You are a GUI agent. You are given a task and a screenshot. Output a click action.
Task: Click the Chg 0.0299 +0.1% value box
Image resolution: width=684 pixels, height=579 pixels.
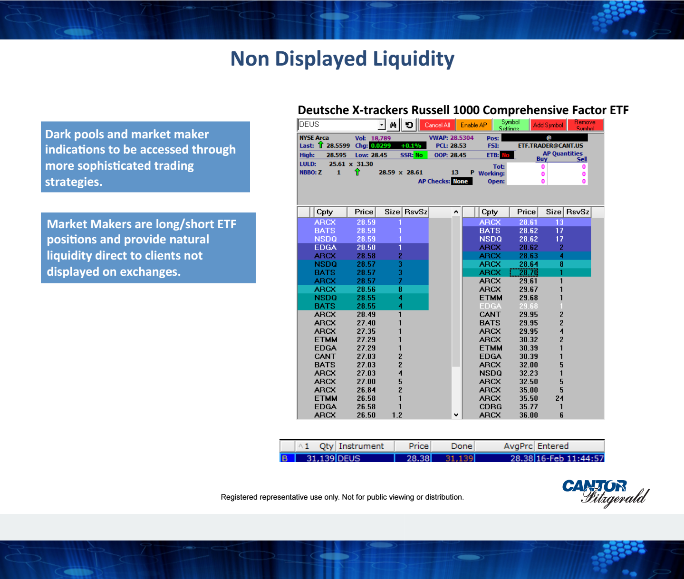(x=398, y=145)
